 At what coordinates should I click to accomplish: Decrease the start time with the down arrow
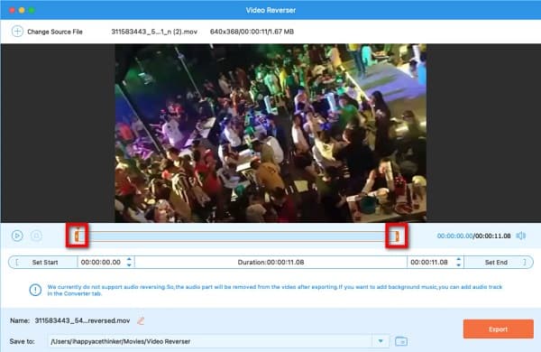(129, 265)
